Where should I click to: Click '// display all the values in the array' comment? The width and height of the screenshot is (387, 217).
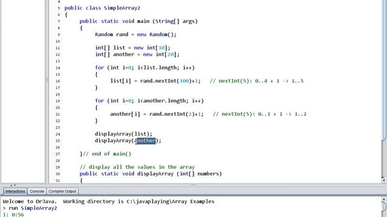[x=137, y=167]
